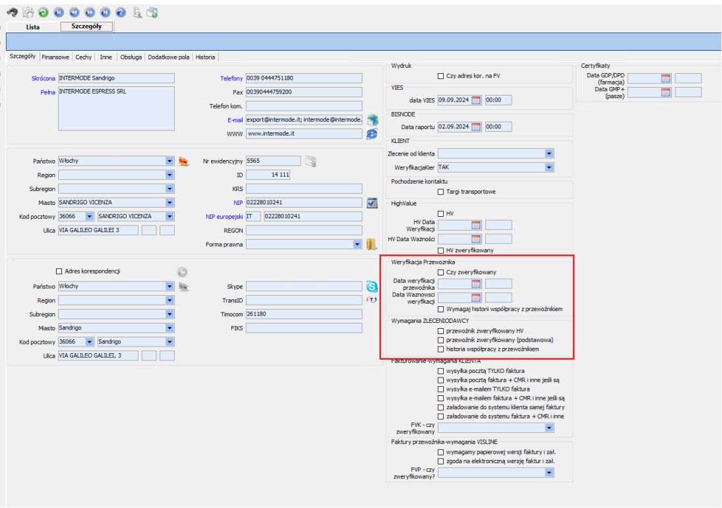This screenshot has height=508, width=722.
Task: Check 'HV zweryfikowany' box
Action: pos(440,251)
